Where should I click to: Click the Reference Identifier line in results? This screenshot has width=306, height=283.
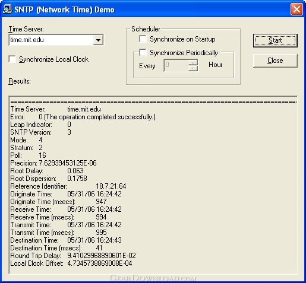coord(68,186)
